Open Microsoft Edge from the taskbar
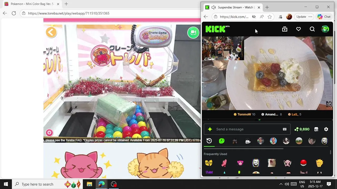Image resolution: width=337 pixels, height=189 pixels. coord(102,184)
